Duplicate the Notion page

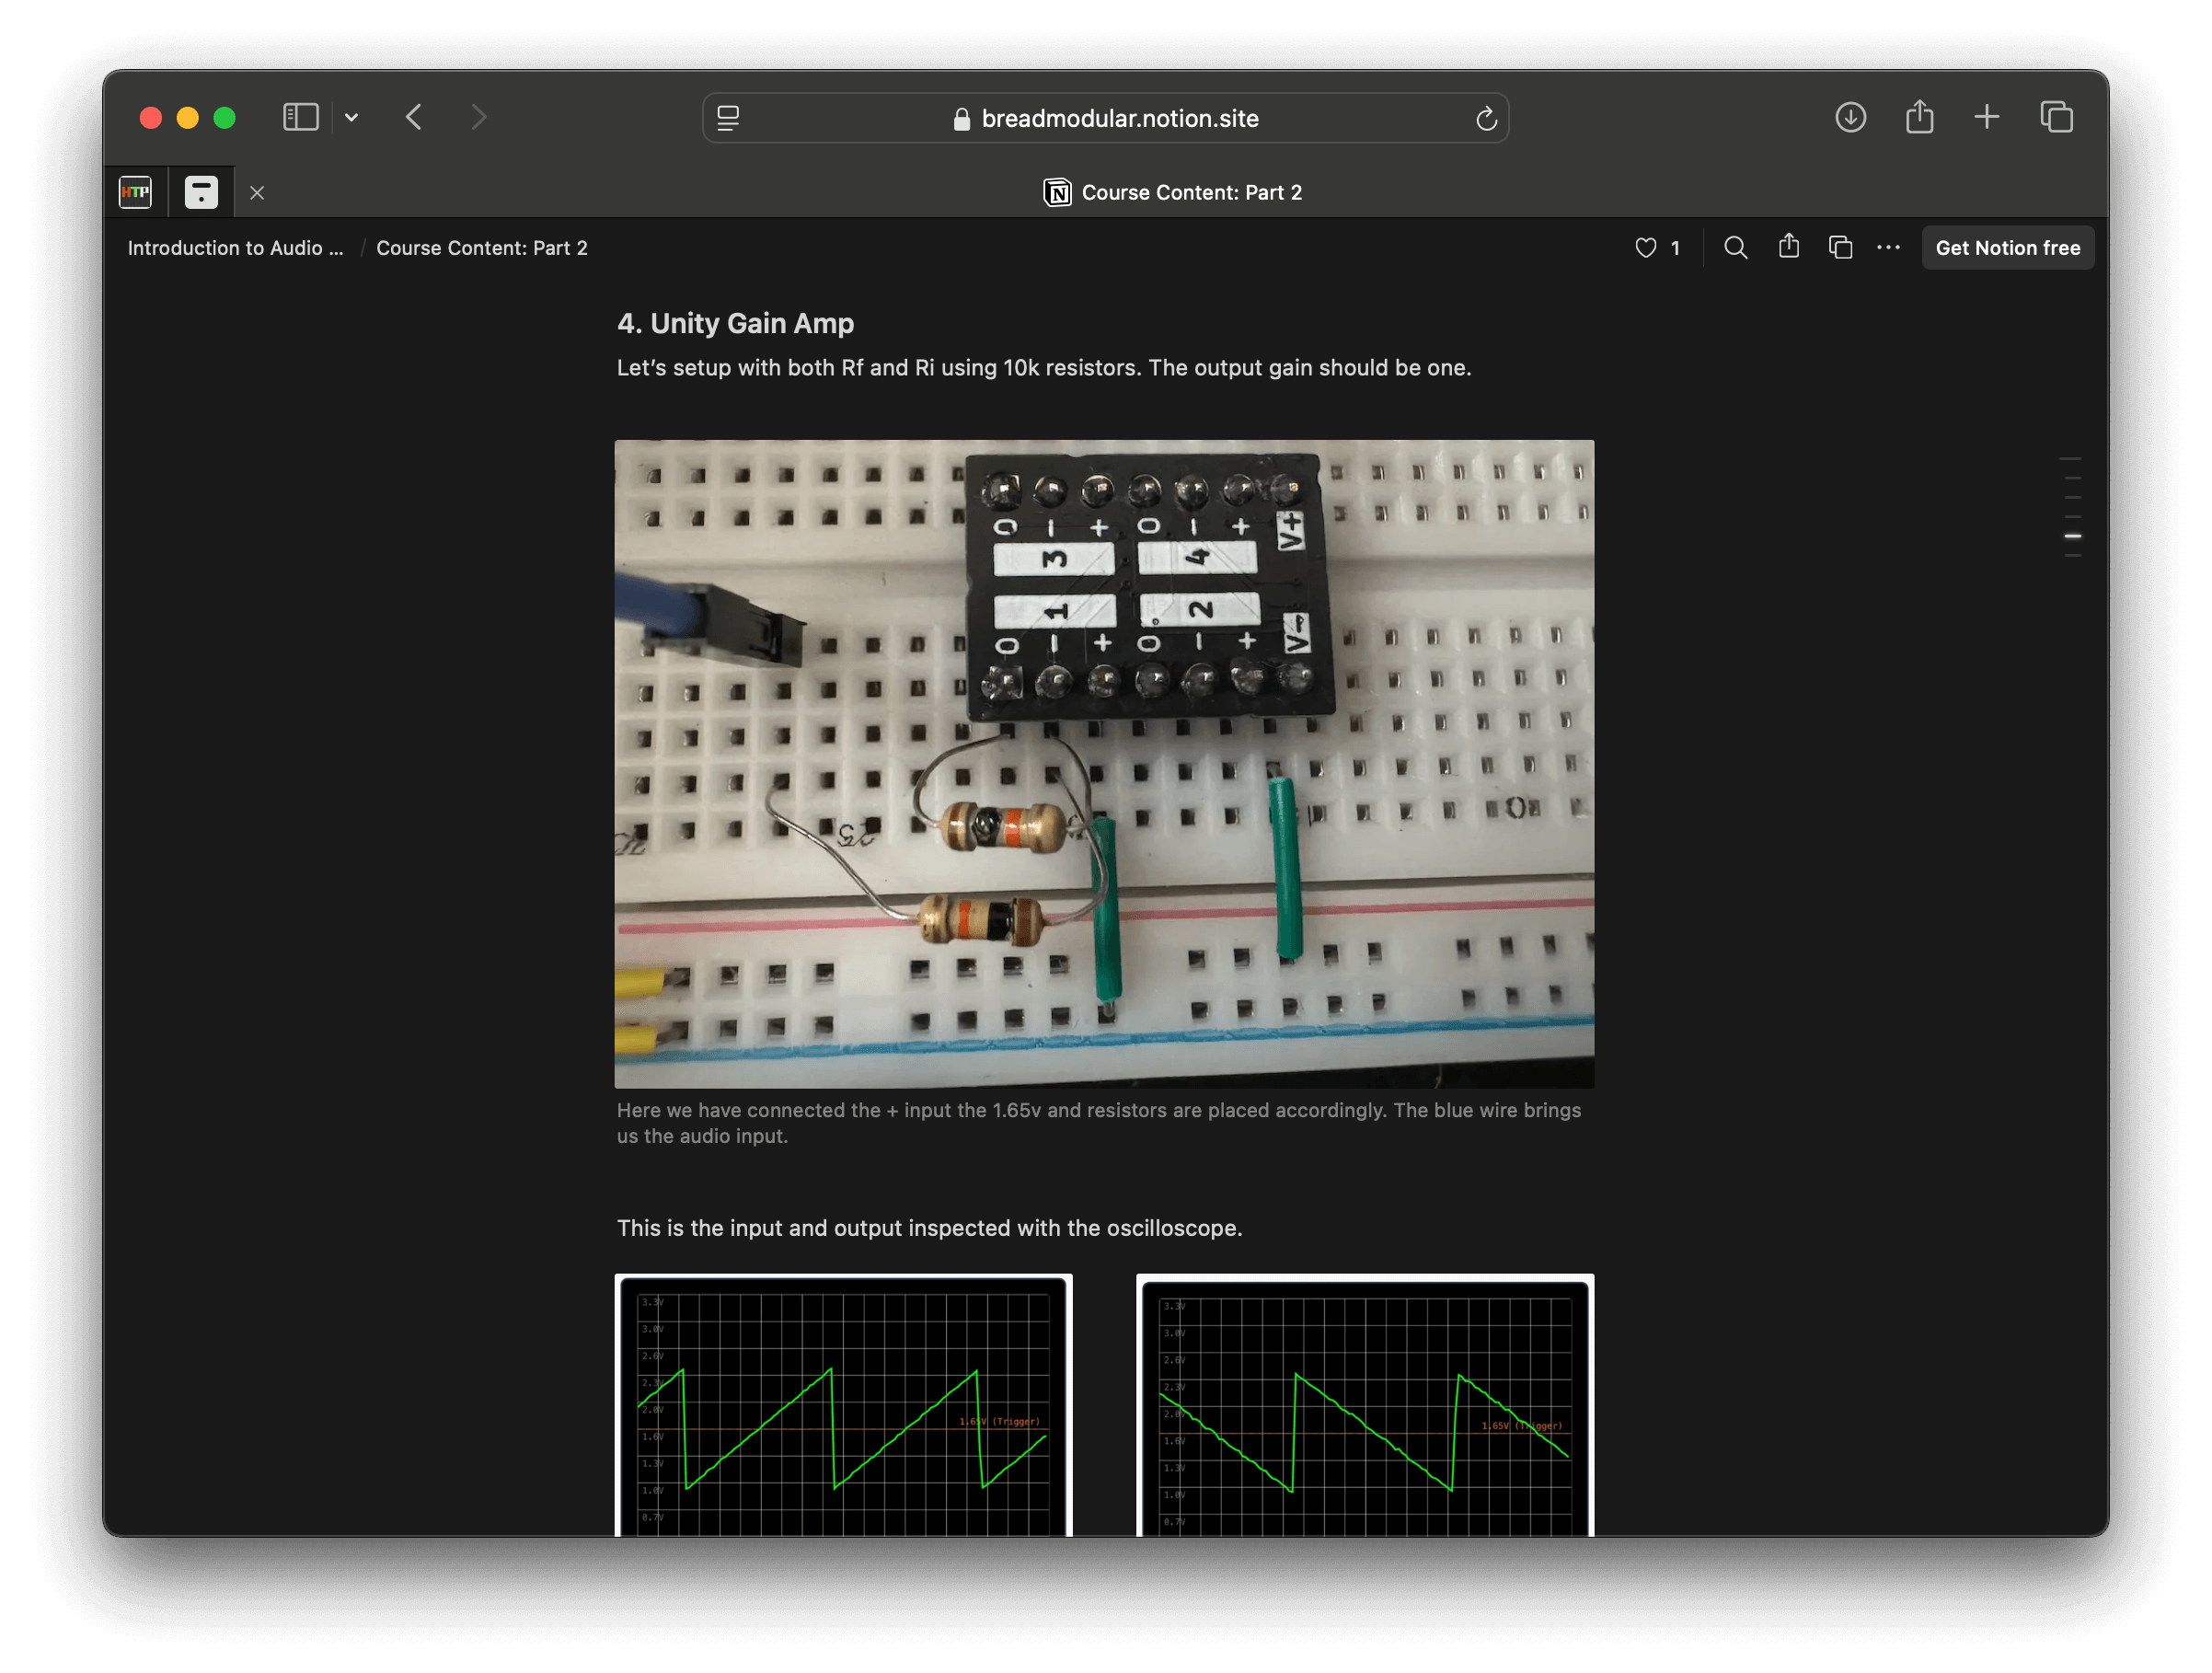pos(1841,247)
